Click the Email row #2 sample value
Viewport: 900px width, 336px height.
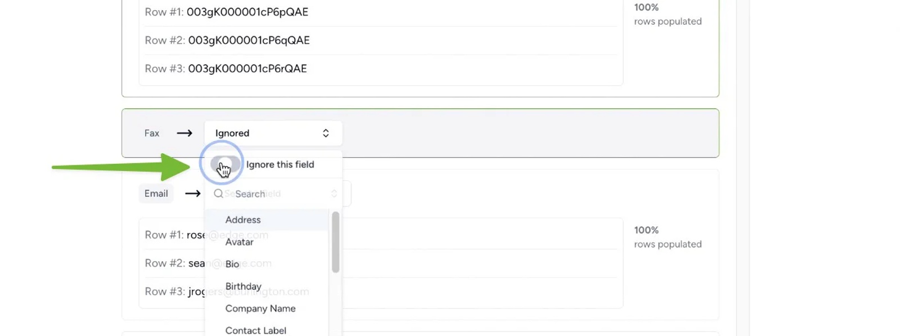tap(229, 263)
